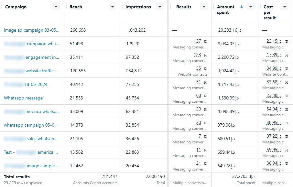Click the info icon next to the 68 result

205,95
